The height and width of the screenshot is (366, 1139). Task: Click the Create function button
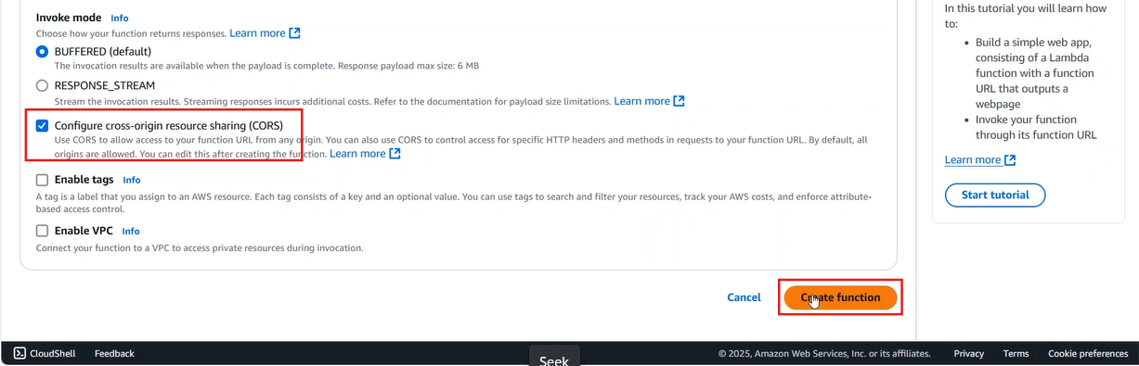(840, 297)
